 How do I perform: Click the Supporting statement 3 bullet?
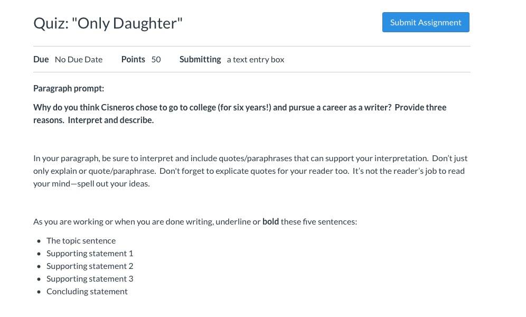pos(90,279)
